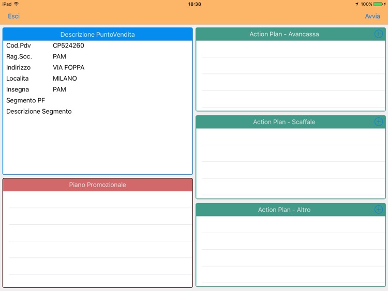Select the Localita label

click(x=17, y=79)
